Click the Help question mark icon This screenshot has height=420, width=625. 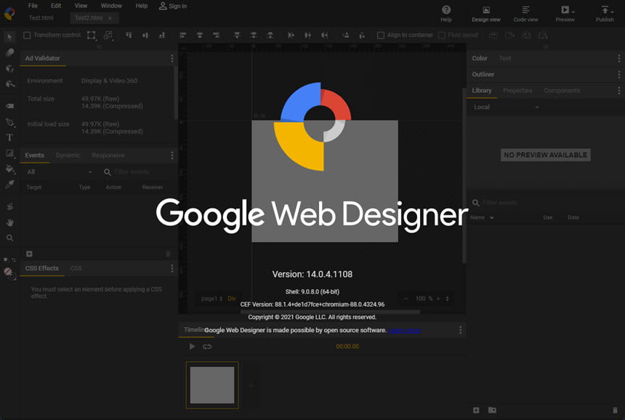(x=446, y=10)
